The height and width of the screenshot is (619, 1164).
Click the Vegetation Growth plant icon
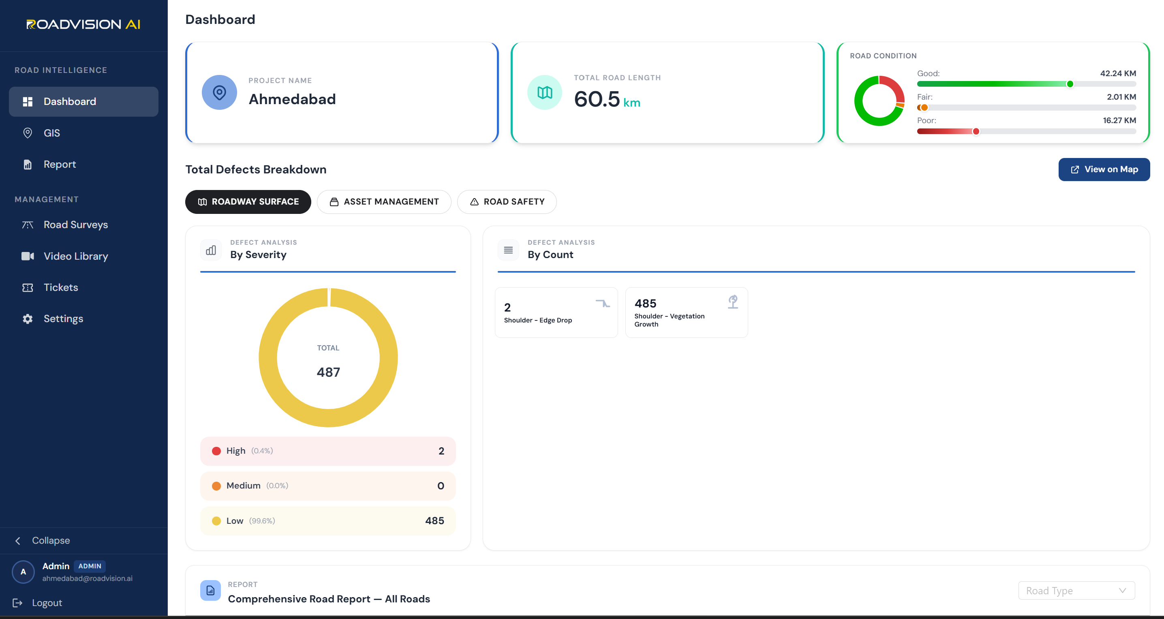(733, 302)
